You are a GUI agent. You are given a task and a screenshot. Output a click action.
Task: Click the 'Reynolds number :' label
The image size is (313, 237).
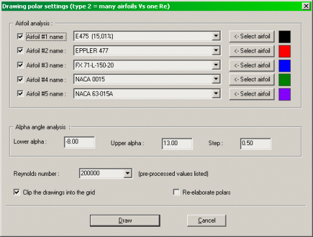[x=36, y=174]
